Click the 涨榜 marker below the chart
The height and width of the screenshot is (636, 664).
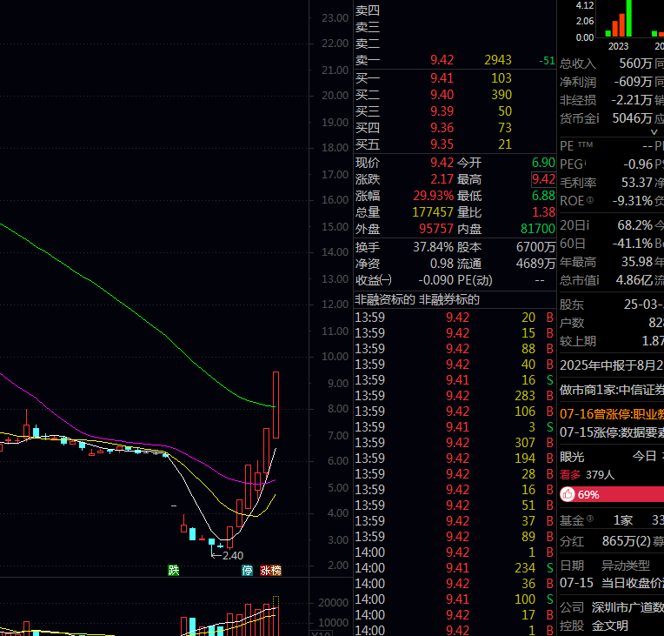270,570
